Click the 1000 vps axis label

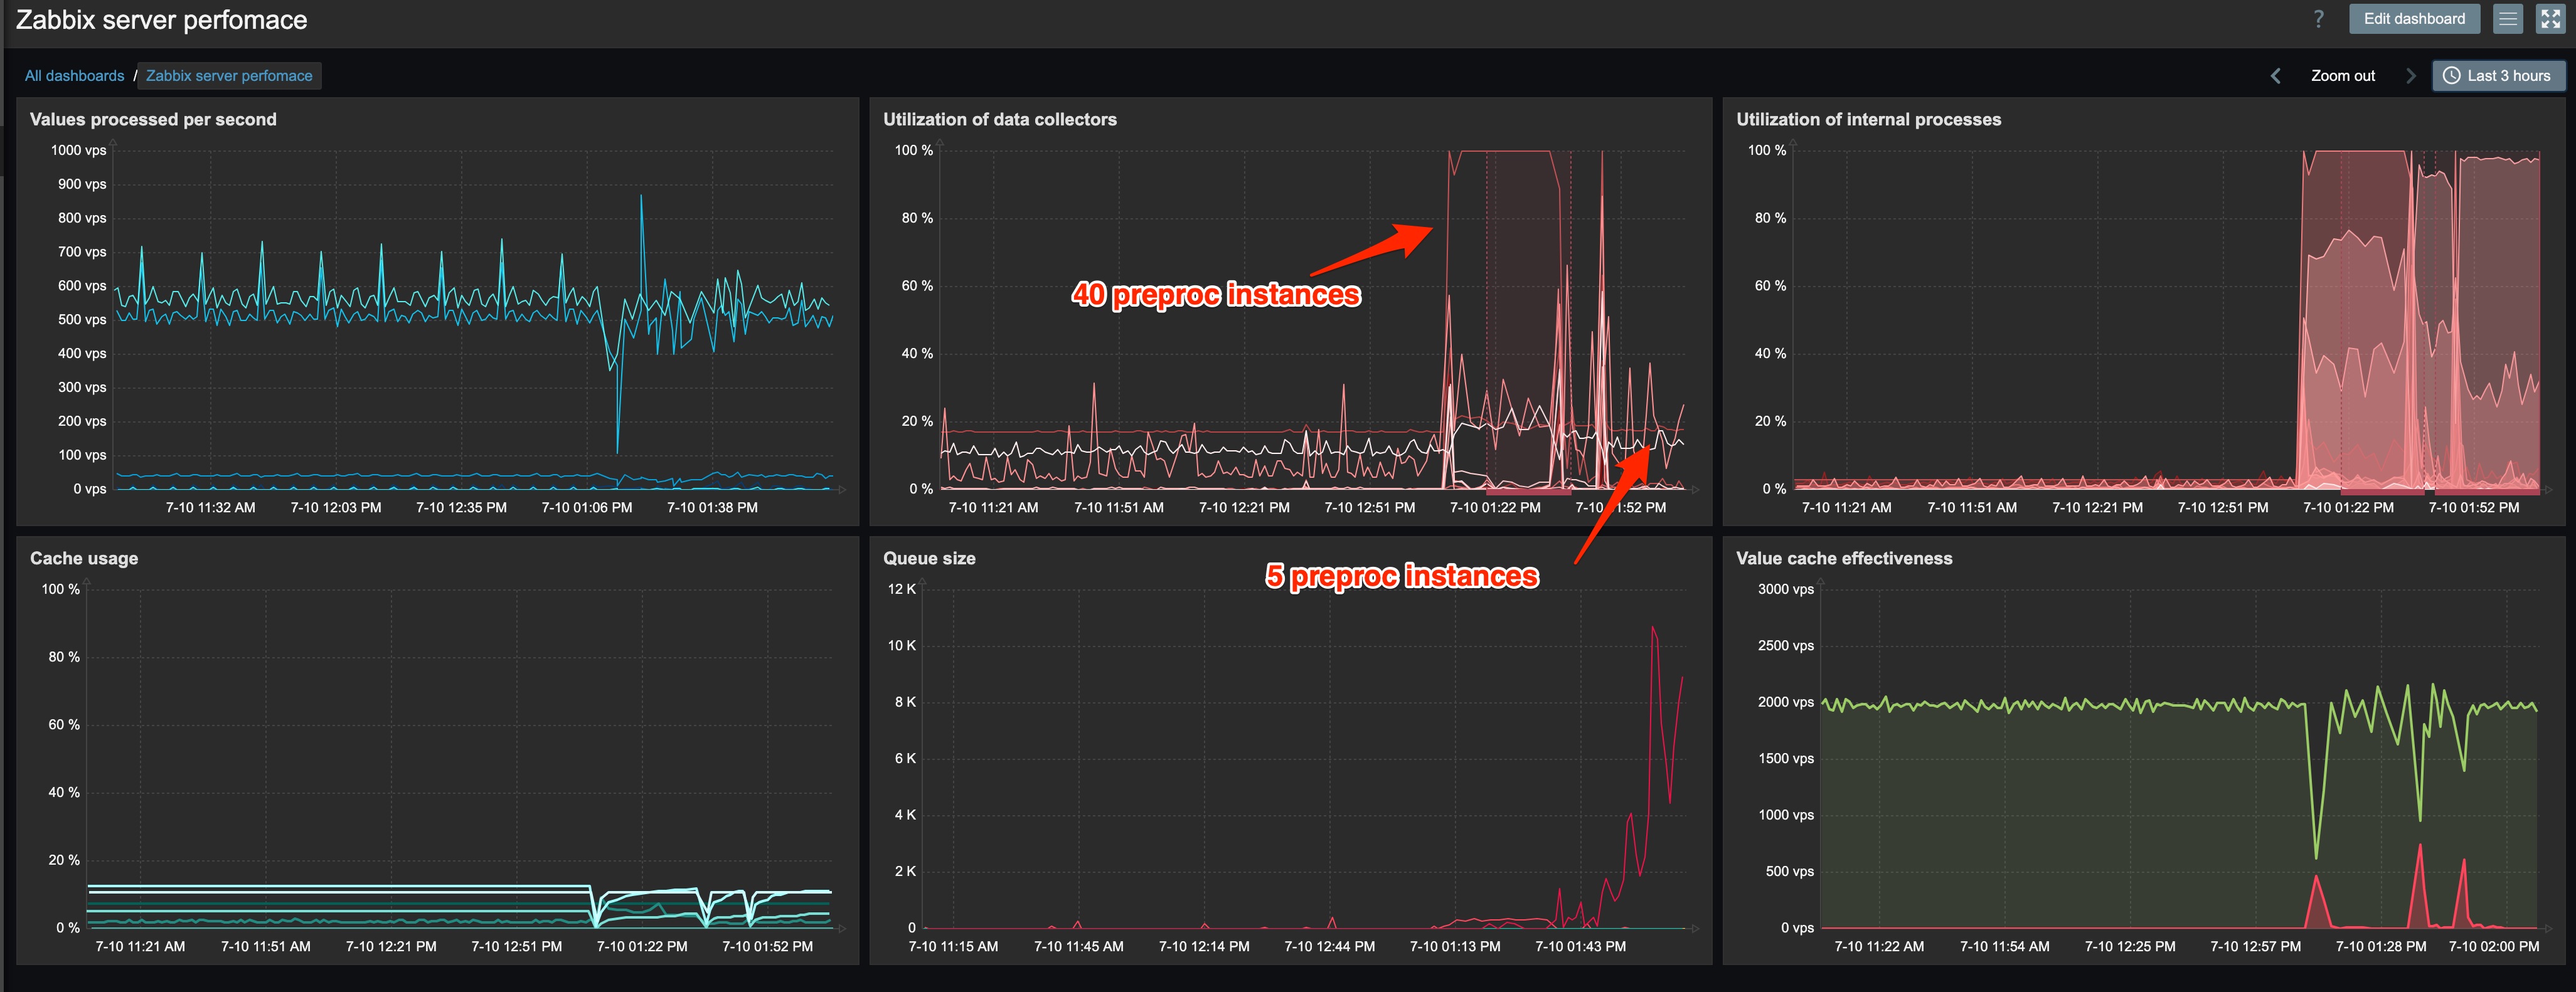pyautogui.click(x=78, y=150)
